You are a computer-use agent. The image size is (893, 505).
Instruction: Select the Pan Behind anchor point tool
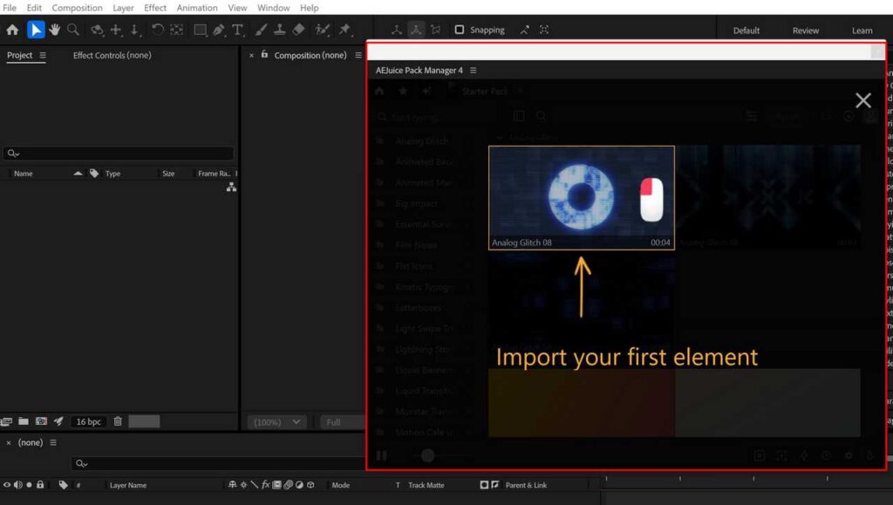tap(176, 30)
